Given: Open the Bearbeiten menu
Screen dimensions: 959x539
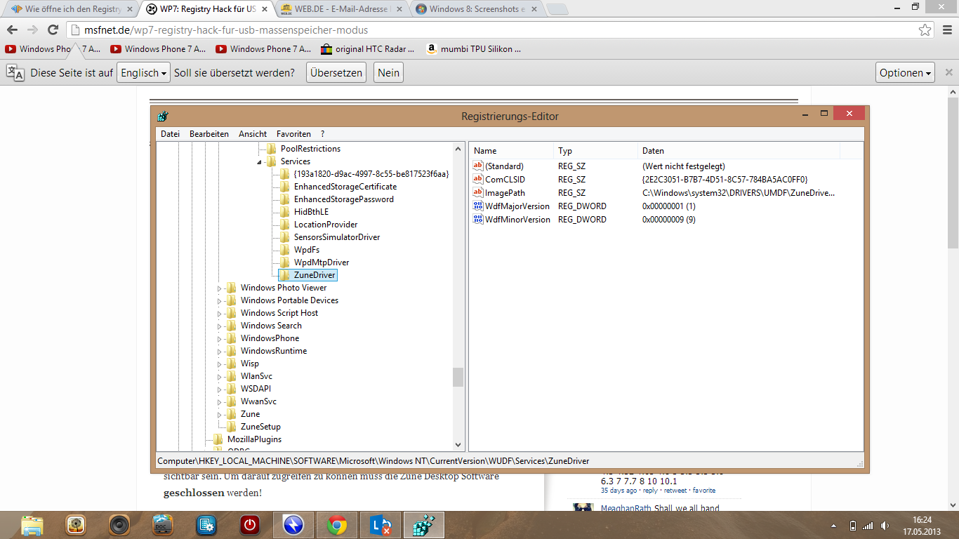Looking at the screenshot, I should [209, 133].
